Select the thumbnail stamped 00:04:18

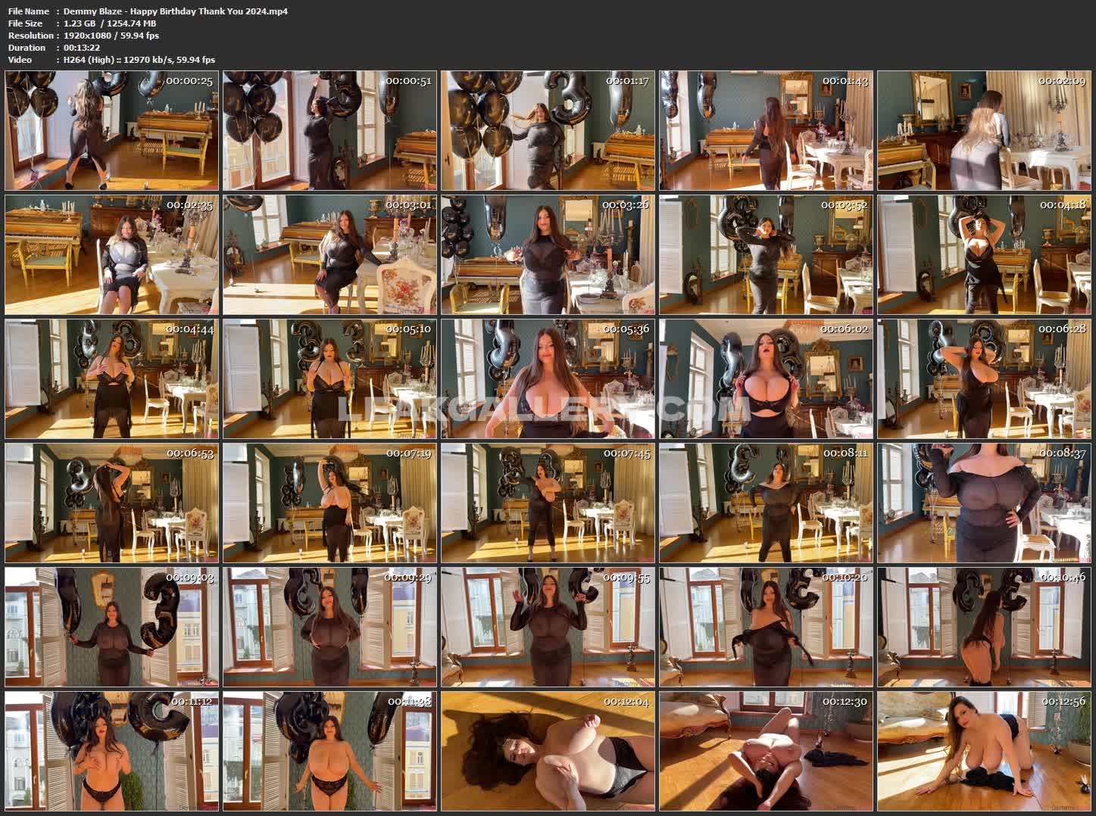pyautogui.click(x=984, y=255)
